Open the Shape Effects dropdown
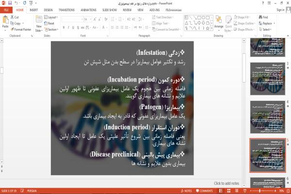The height and width of the screenshot is (194, 291). [x=244, y=30]
